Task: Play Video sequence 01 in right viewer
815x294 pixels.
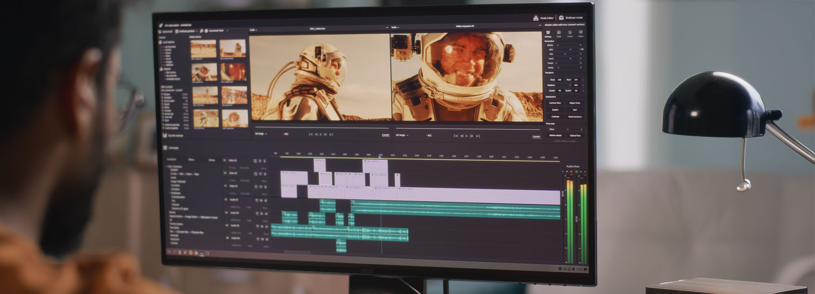Action: pos(467,136)
